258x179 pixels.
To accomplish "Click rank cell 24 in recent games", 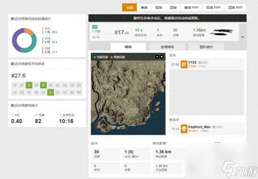I will click(x=79, y=85).
